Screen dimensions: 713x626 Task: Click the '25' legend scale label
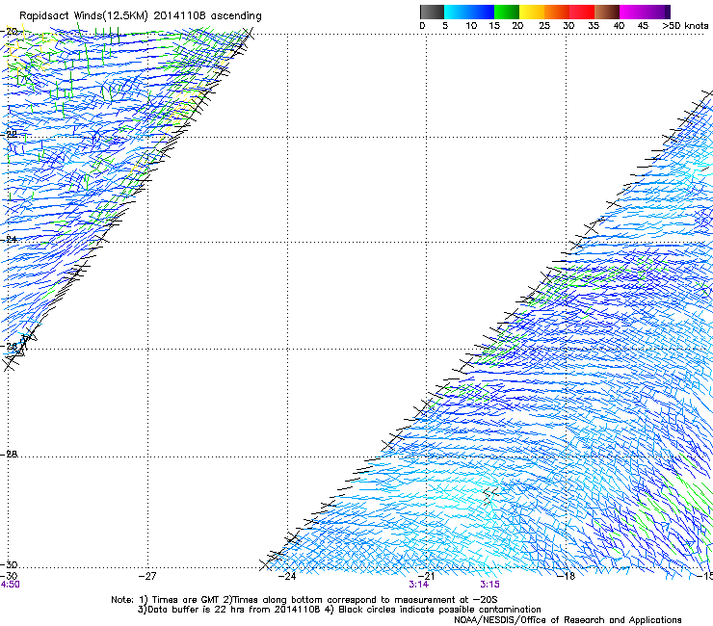(544, 26)
